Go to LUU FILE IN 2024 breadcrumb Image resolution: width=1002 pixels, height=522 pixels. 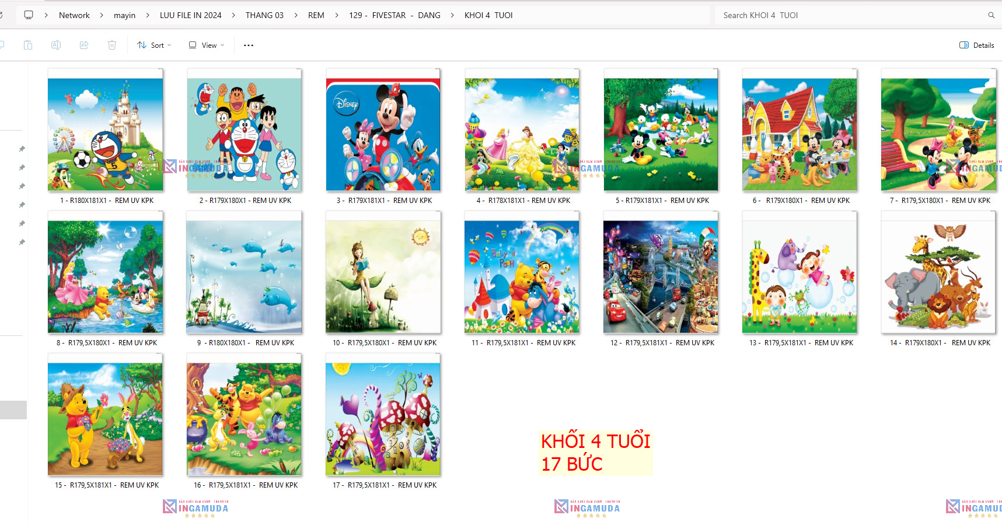tap(190, 15)
